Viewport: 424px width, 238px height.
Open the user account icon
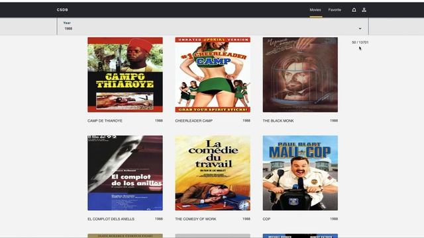tap(364, 10)
